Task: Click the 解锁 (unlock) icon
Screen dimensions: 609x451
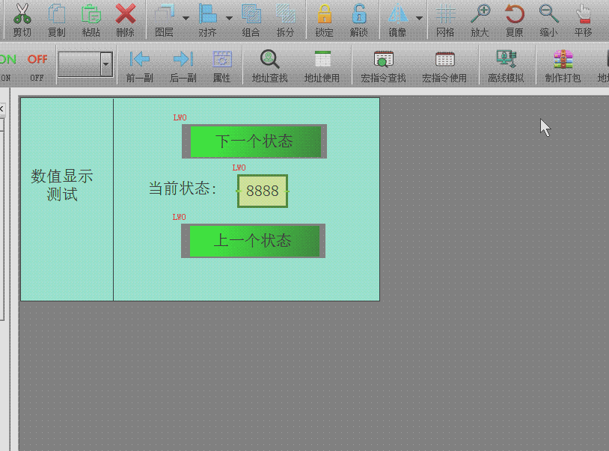Action: click(359, 15)
